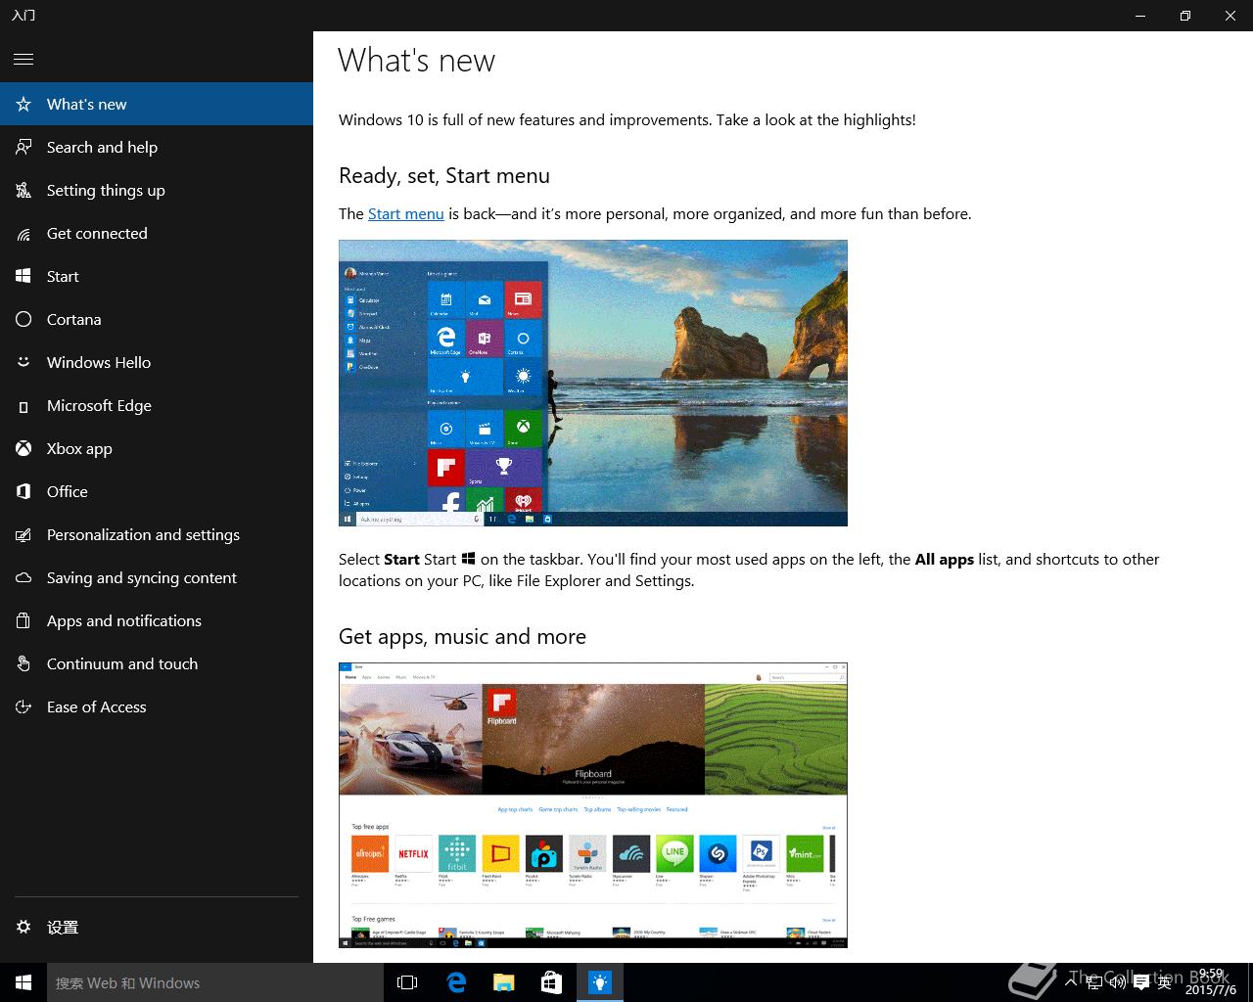1253x1002 pixels.
Task: Open the clock showing 9:59
Action: pos(1211,982)
